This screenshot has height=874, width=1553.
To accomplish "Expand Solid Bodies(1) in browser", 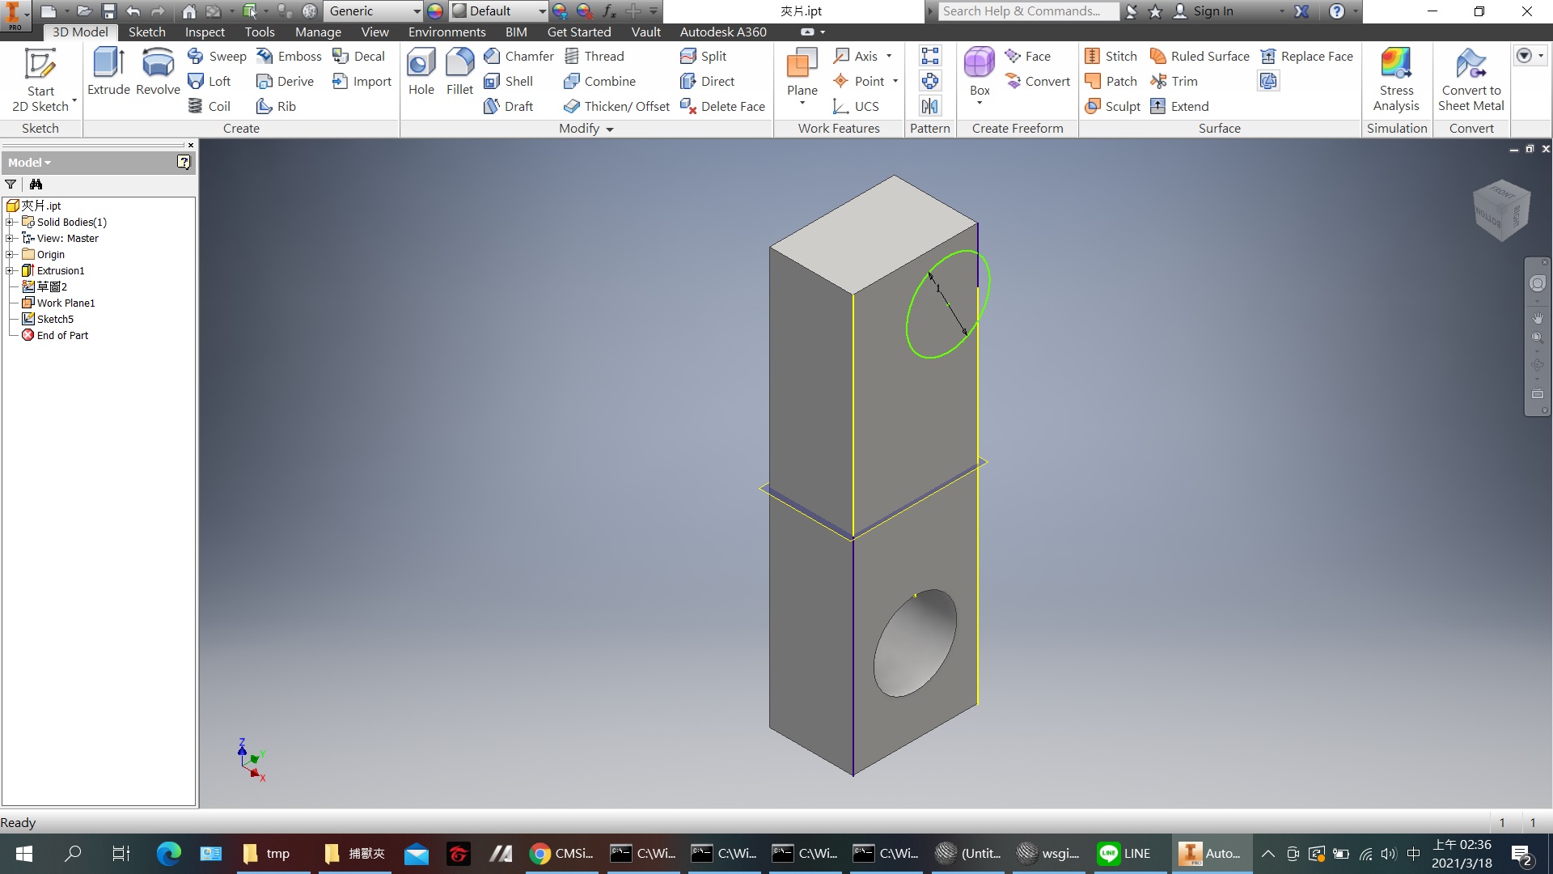I will pyautogui.click(x=10, y=222).
